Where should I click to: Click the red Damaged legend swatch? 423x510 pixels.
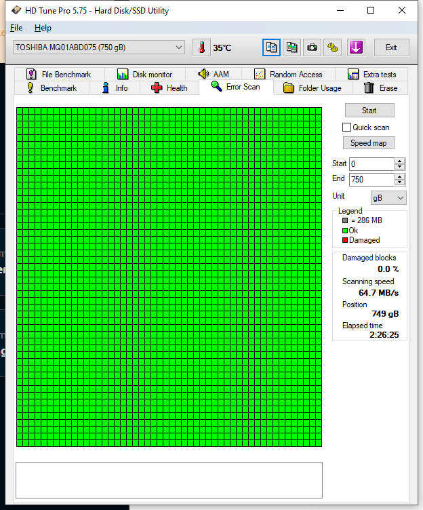pyautogui.click(x=345, y=240)
